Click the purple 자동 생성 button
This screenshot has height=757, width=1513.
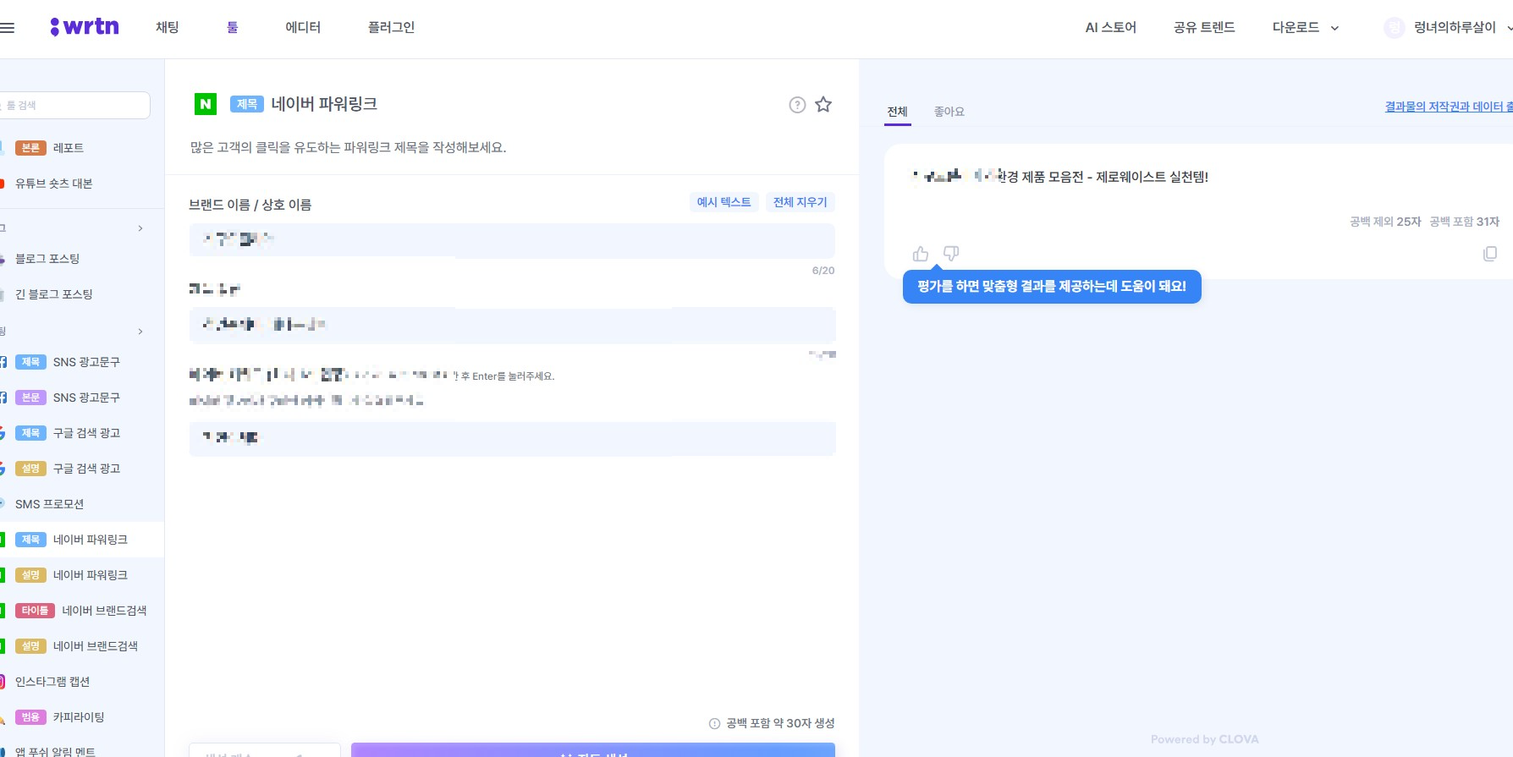tap(593, 750)
